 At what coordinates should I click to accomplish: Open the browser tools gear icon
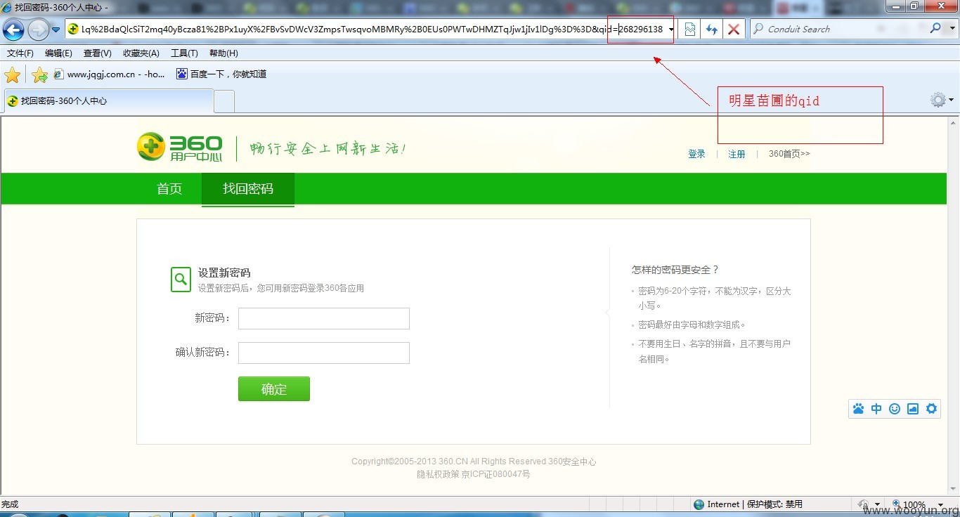click(938, 100)
